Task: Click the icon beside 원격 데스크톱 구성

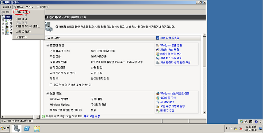Action: click(x=158, y=58)
